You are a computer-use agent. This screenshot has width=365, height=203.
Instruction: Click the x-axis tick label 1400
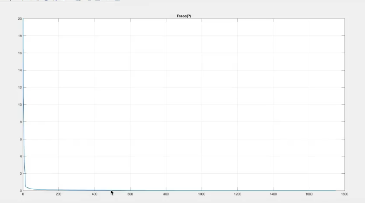[x=273, y=194]
